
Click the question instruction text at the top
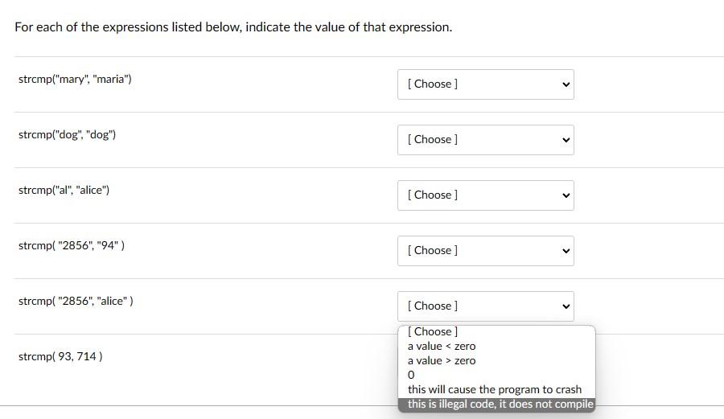[233, 27]
